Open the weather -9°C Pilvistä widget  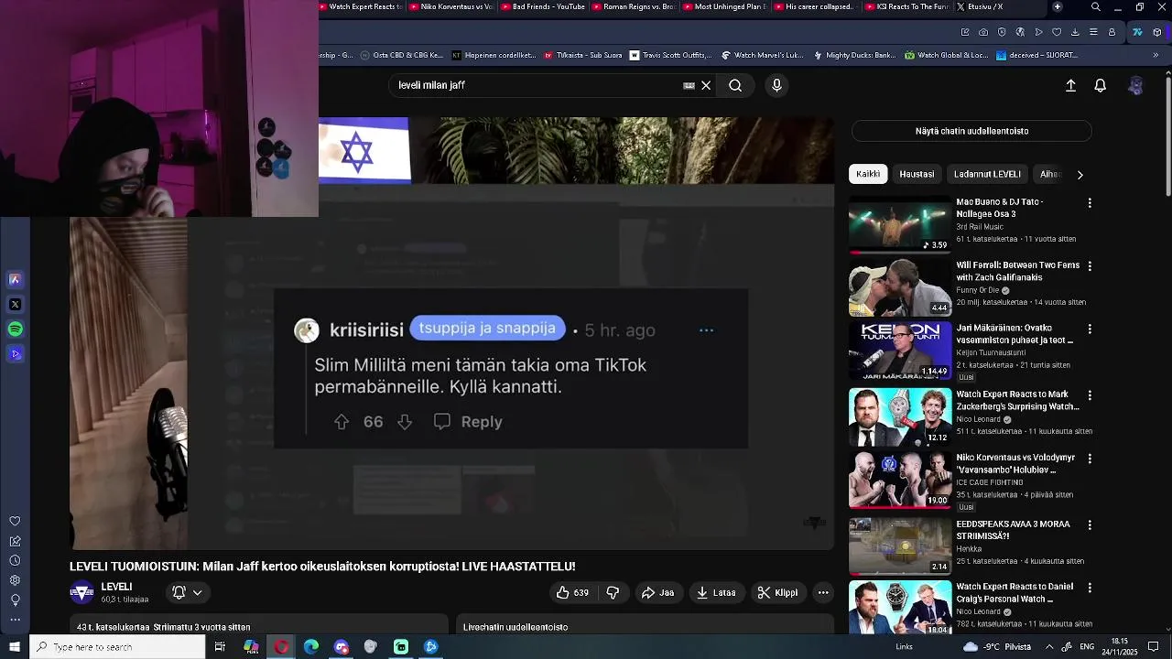[997, 646]
